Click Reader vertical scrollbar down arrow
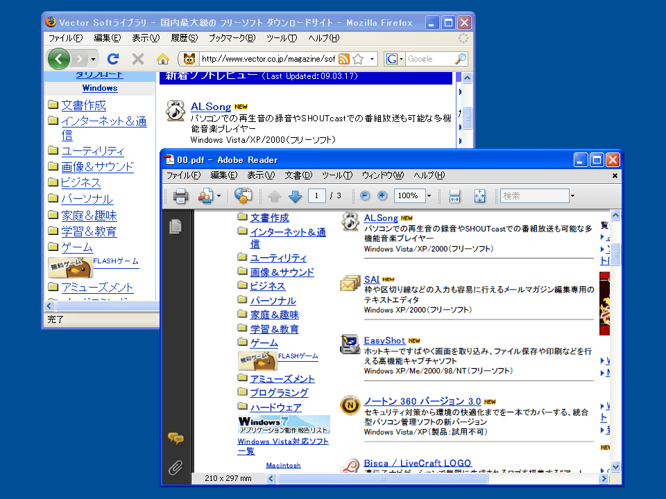The height and width of the screenshot is (499, 666). 615,466
